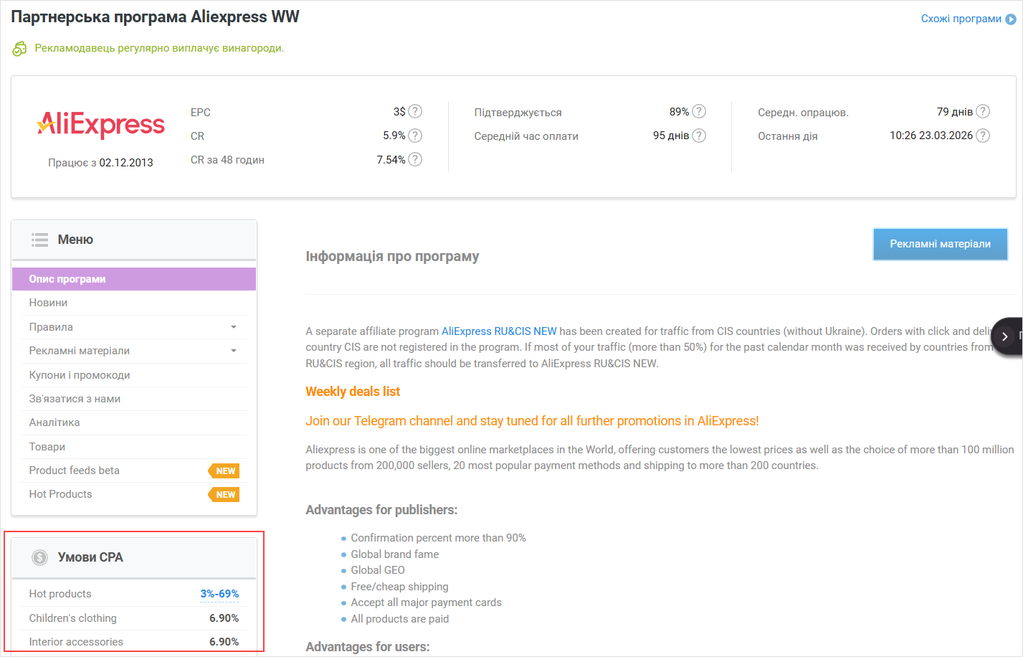Expand the Рекламні матеріали sidebar submenu arrow

[234, 351]
